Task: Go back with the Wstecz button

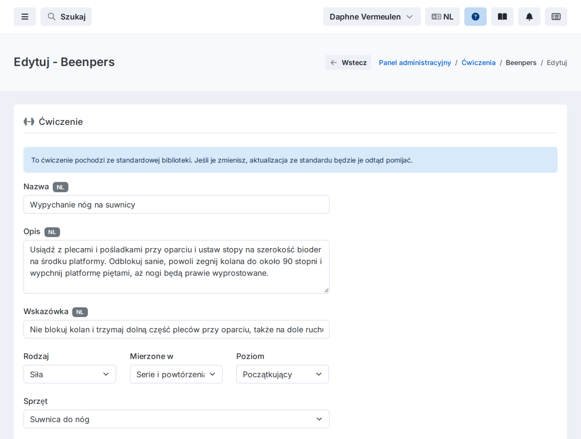Action: [x=348, y=62]
